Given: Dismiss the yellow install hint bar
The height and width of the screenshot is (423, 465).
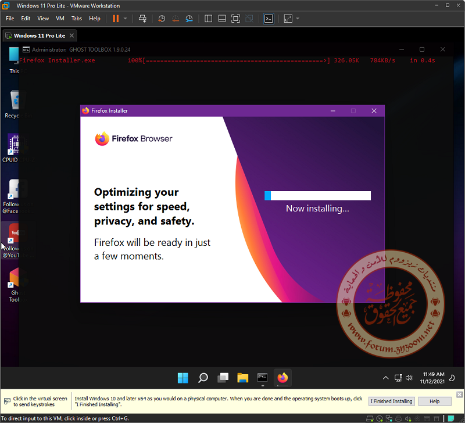Looking at the screenshot, I should click(x=459, y=395).
